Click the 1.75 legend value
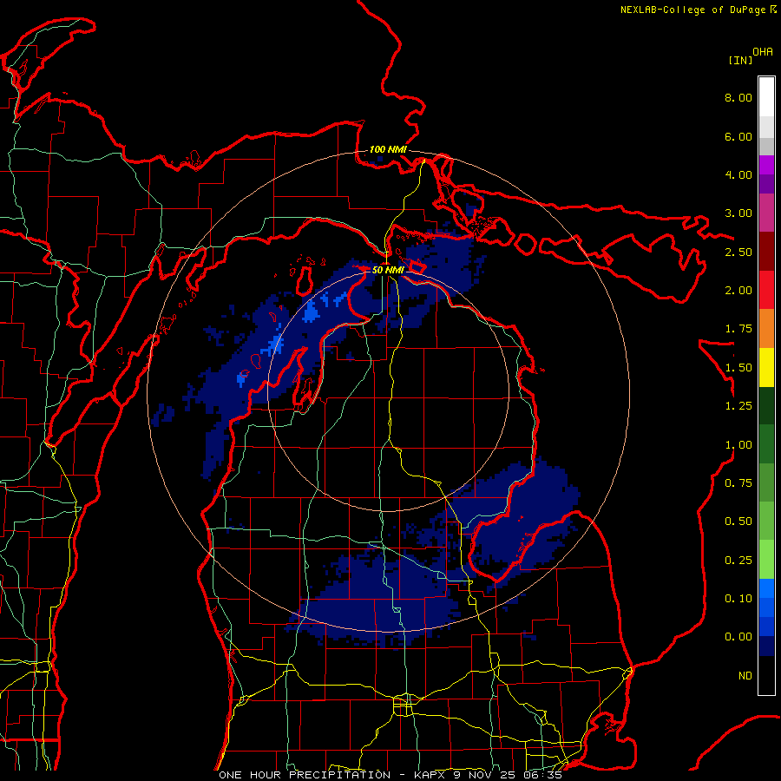The width and height of the screenshot is (781, 781). click(738, 329)
